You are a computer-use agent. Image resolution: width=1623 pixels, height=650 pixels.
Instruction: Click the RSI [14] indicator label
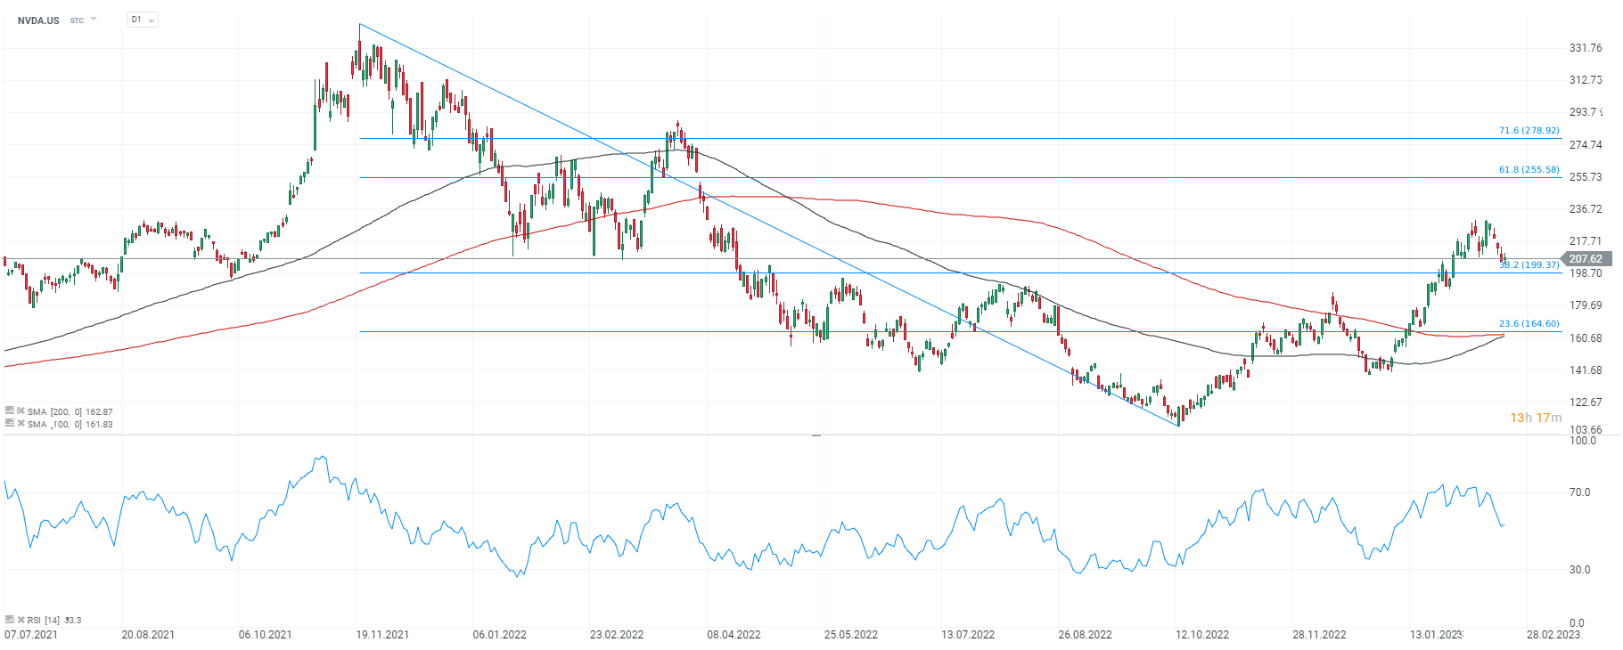[x=43, y=620]
